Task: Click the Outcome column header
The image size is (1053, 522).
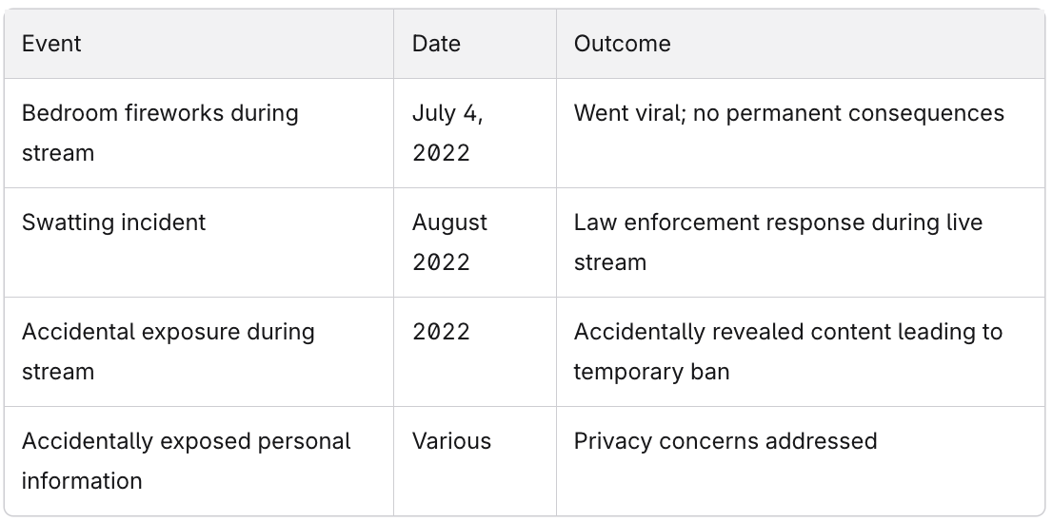Action: (801, 44)
